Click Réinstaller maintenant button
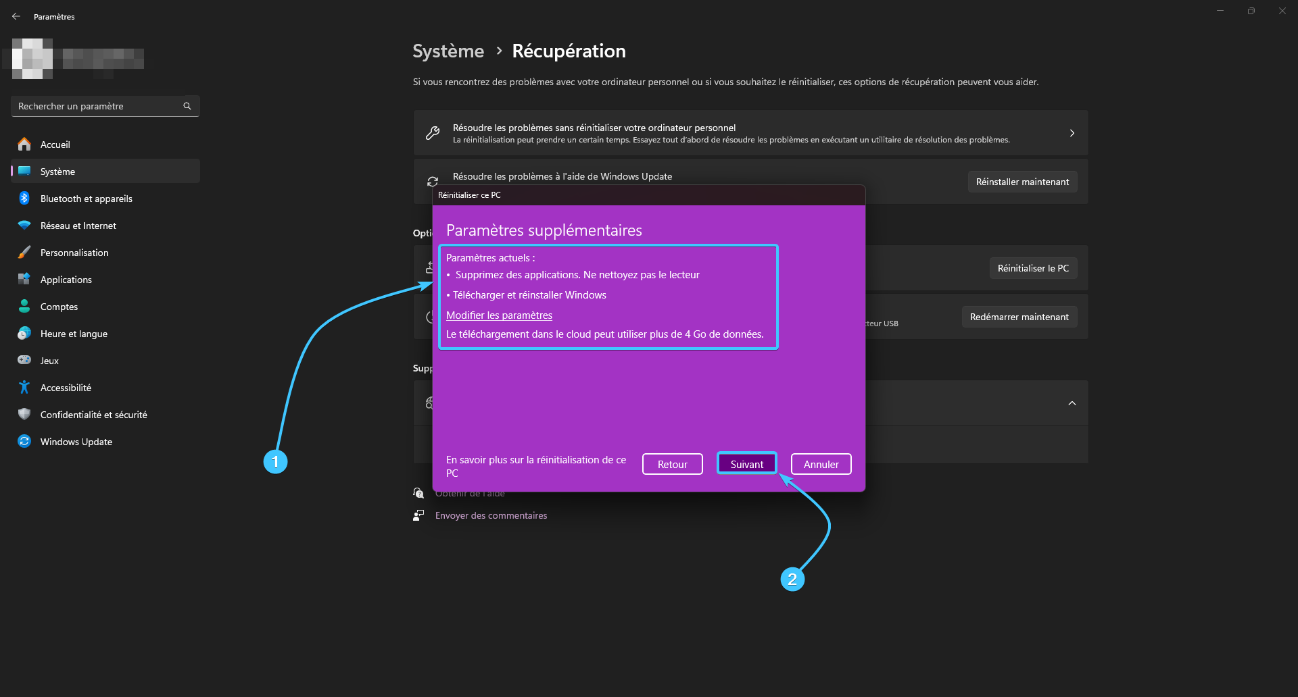The width and height of the screenshot is (1298, 697). click(1022, 181)
